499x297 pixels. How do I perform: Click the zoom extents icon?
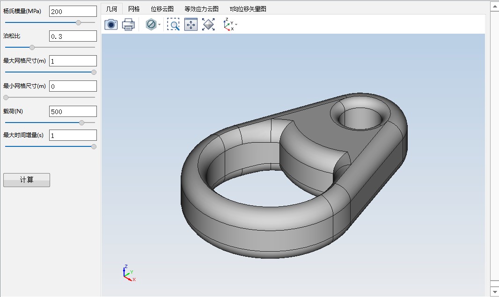[x=191, y=24]
